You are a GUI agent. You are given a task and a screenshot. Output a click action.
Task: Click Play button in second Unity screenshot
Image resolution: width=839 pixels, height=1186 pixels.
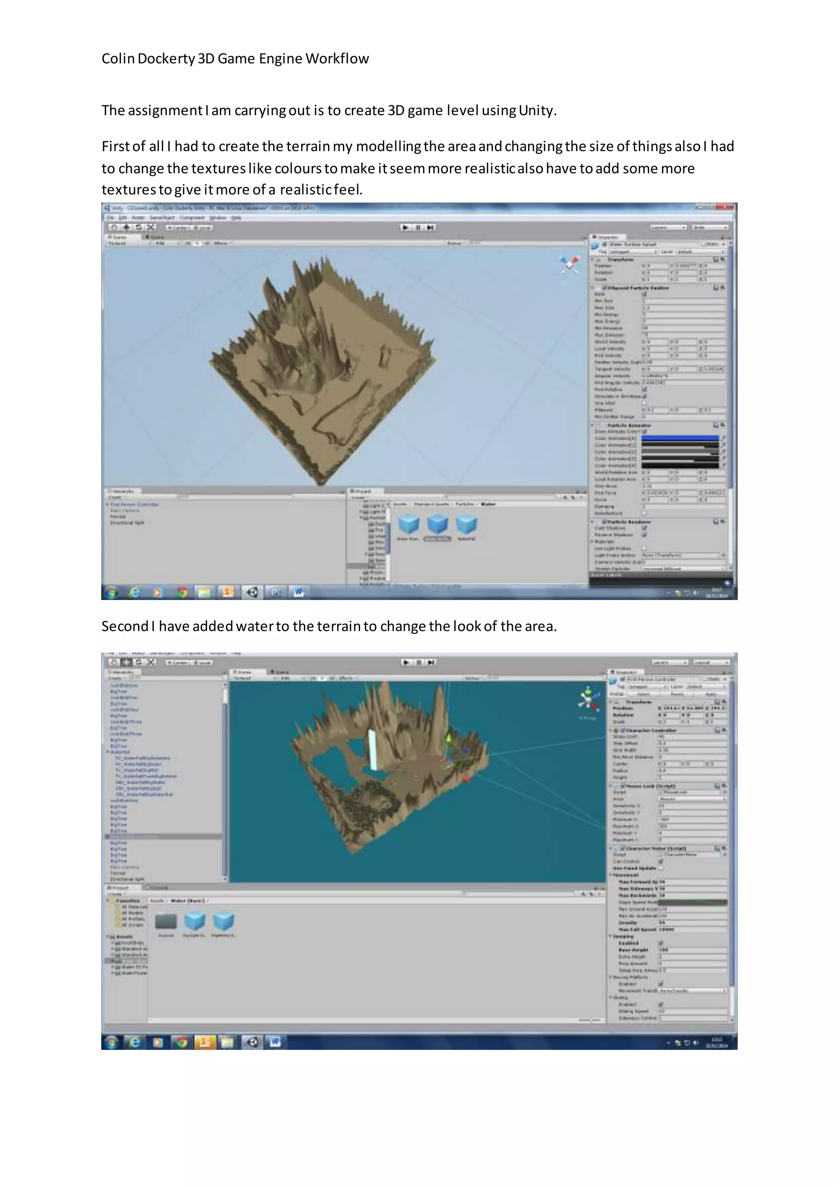tap(406, 662)
